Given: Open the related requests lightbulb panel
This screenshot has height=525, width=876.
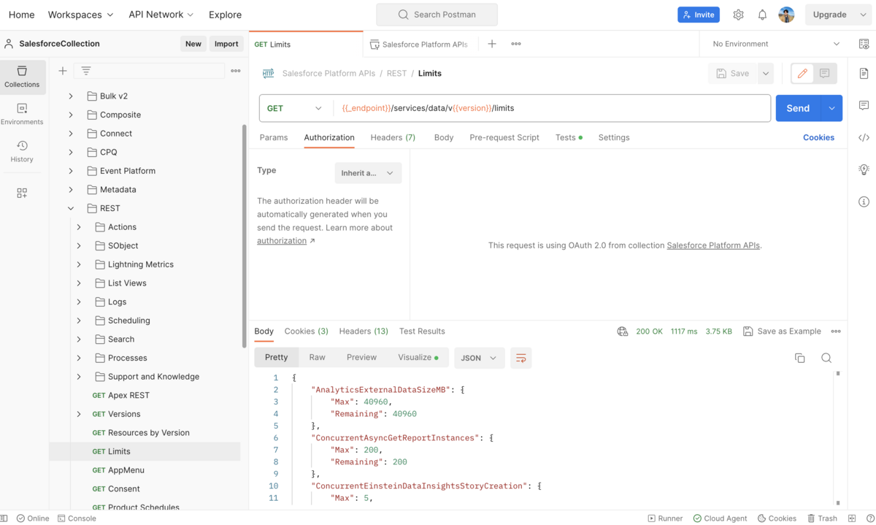Looking at the screenshot, I should pyautogui.click(x=864, y=169).
